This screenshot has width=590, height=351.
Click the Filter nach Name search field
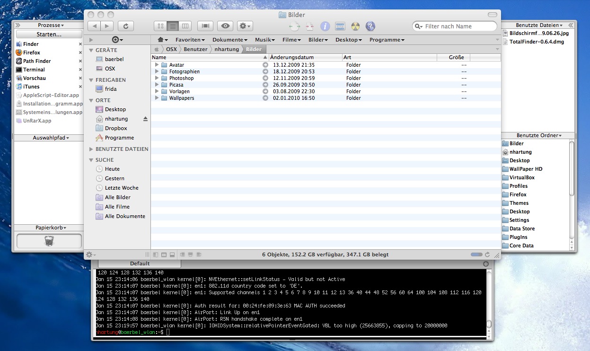(455, 26)
